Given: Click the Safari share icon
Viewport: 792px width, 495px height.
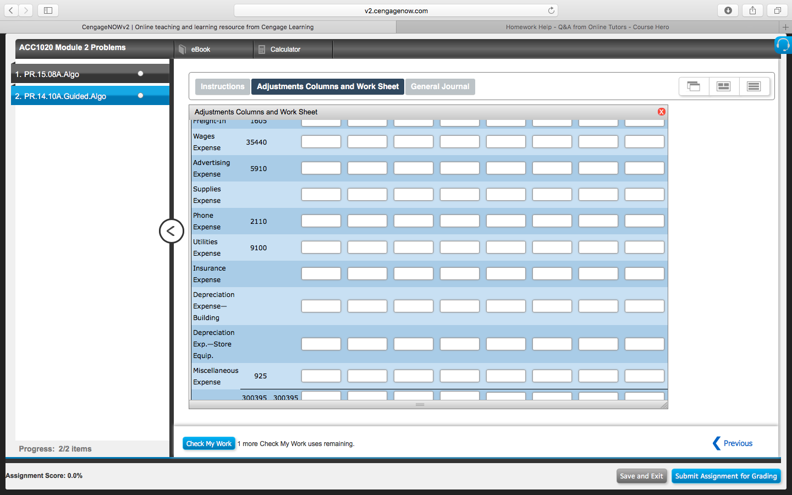Looking at the screenshot, I should point(752,10).
